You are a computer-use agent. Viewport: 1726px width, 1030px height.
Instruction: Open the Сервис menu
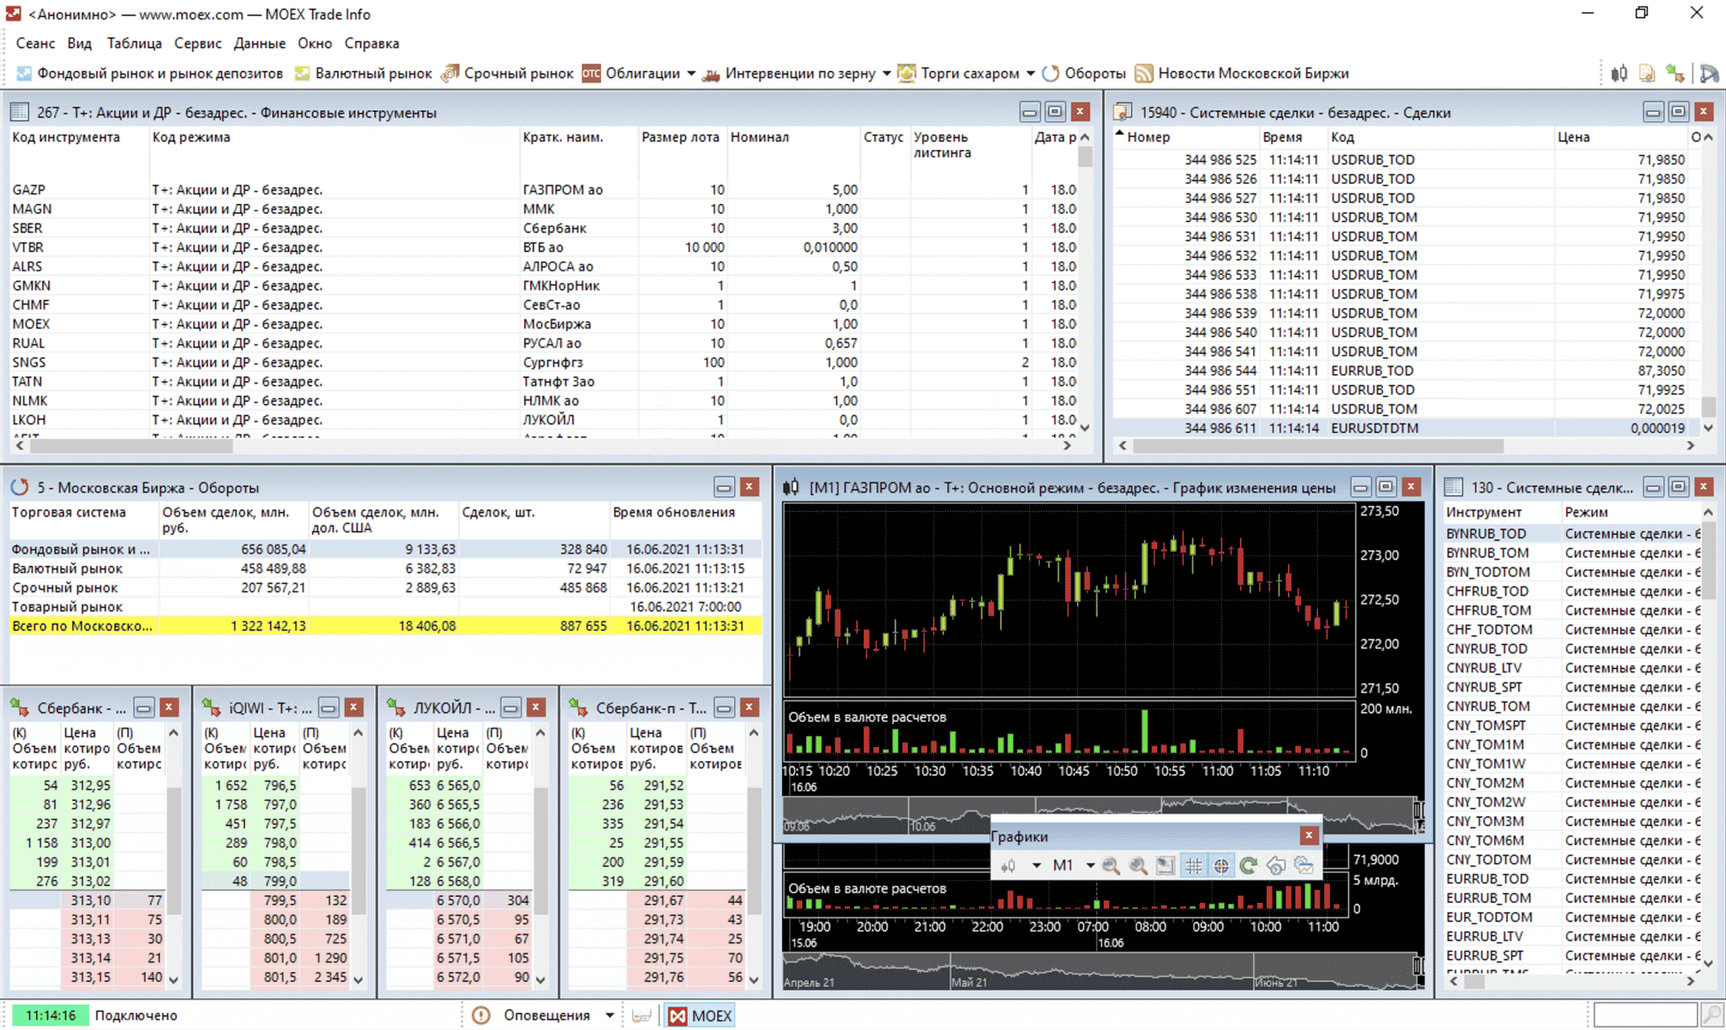pos(199,43)
